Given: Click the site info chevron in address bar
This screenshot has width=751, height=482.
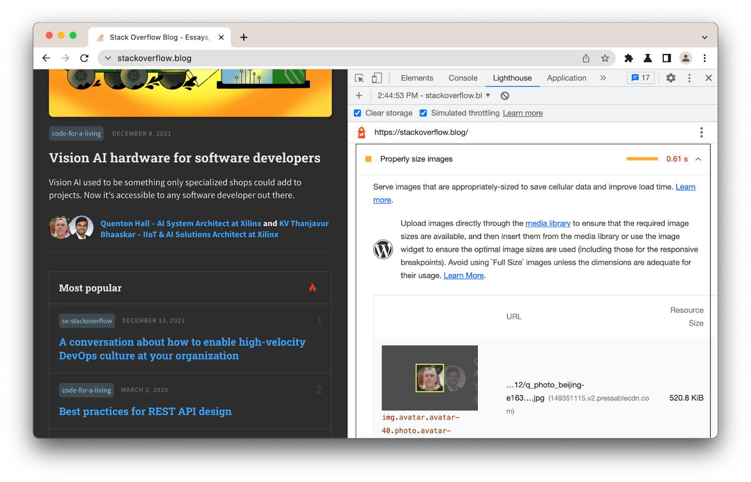Looking at the screenshot, I should click(x=108, y=58).
